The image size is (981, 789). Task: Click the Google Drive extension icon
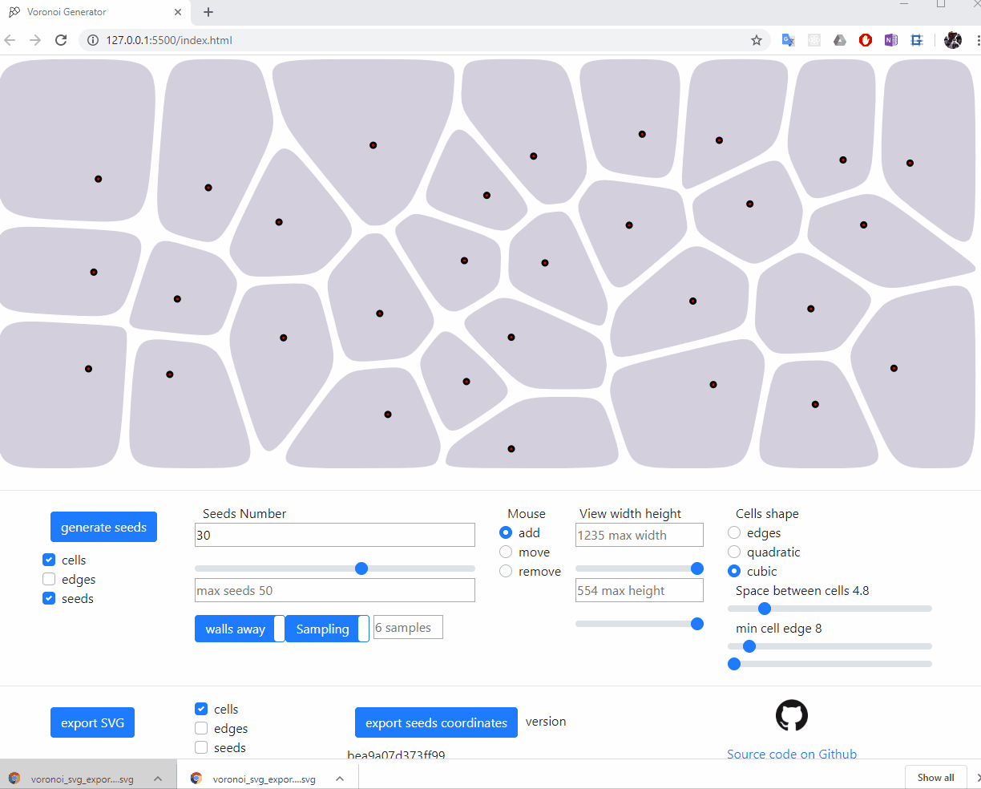pyautogui.click(x=839, y=39)
